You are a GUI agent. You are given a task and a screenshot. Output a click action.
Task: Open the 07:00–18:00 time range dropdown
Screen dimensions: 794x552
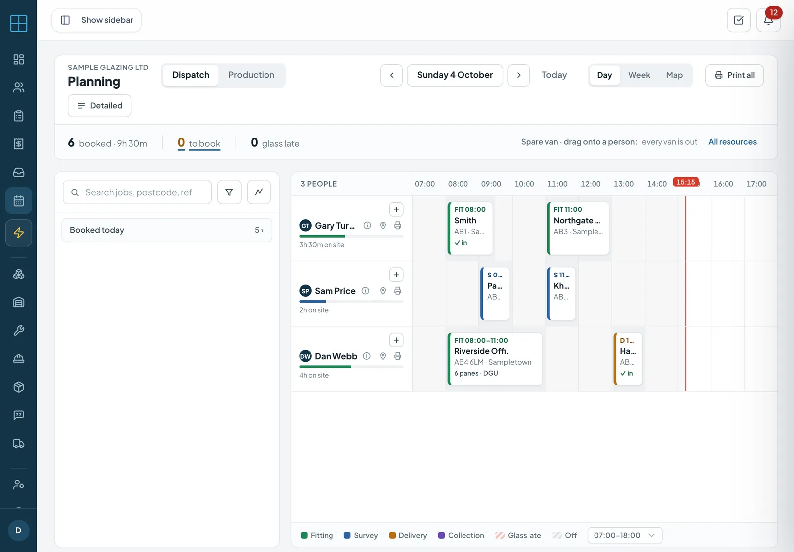click(625, 535)
